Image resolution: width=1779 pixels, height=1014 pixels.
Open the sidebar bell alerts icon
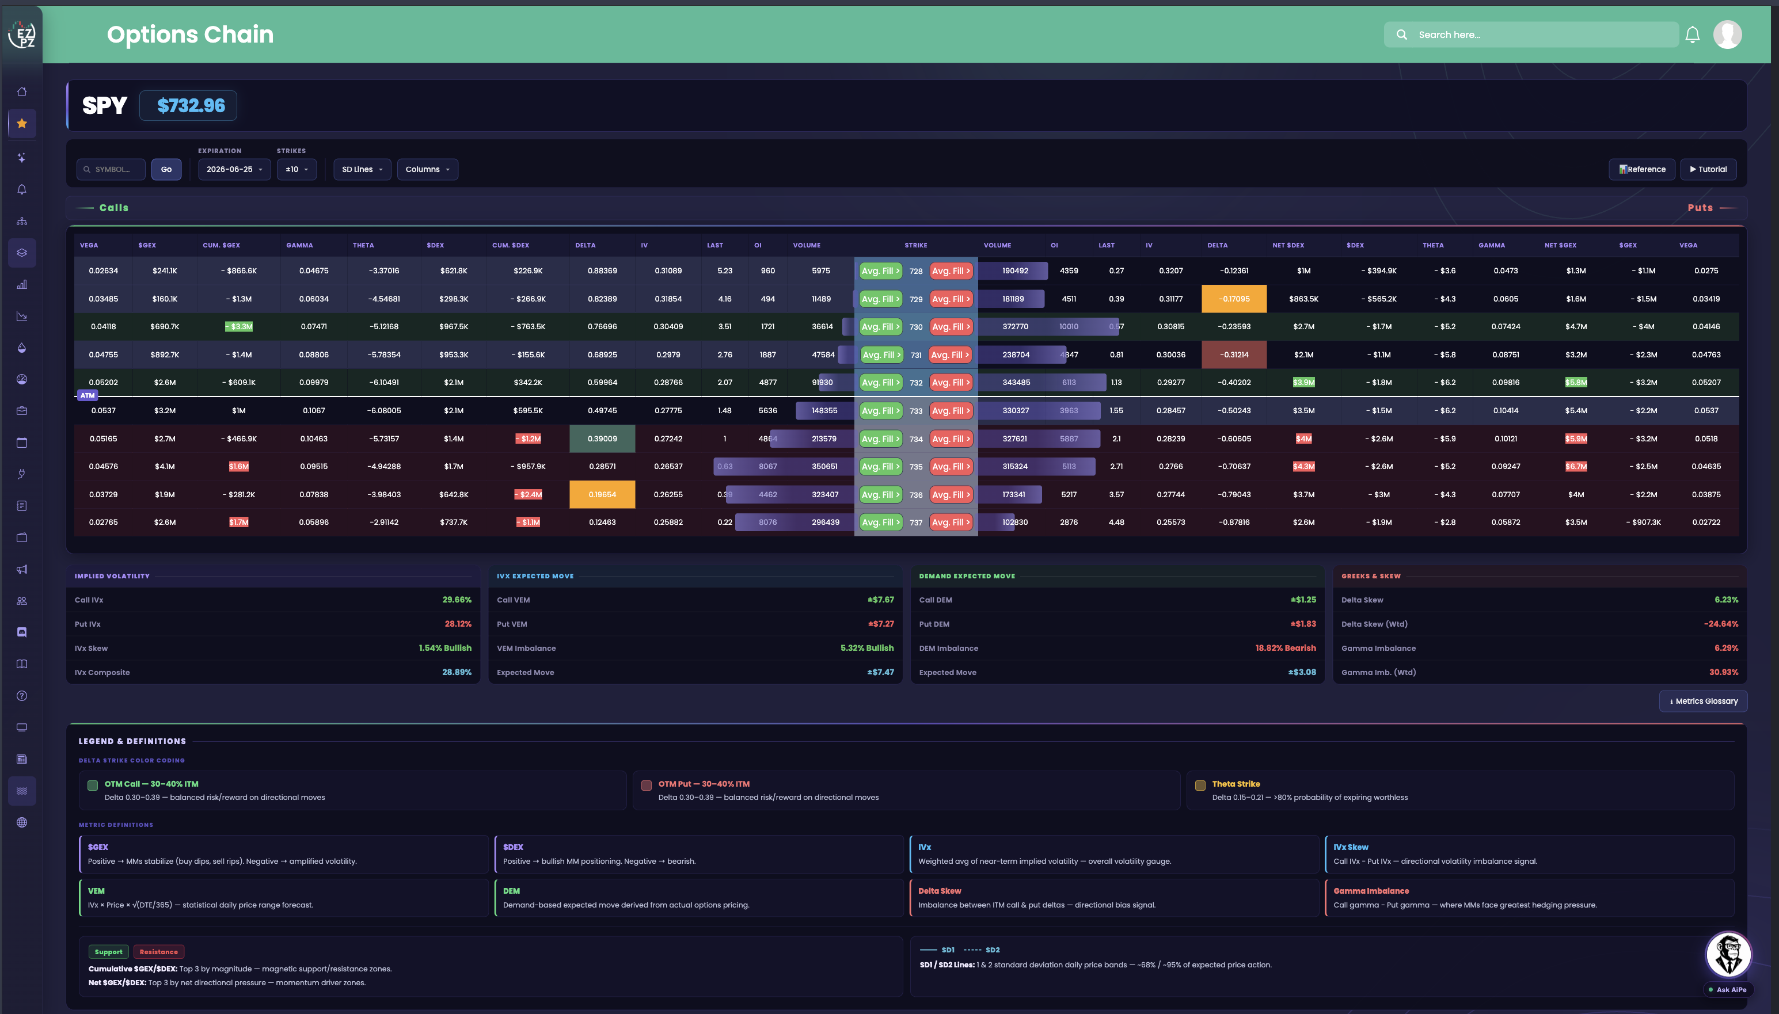[x=22, y=189]
